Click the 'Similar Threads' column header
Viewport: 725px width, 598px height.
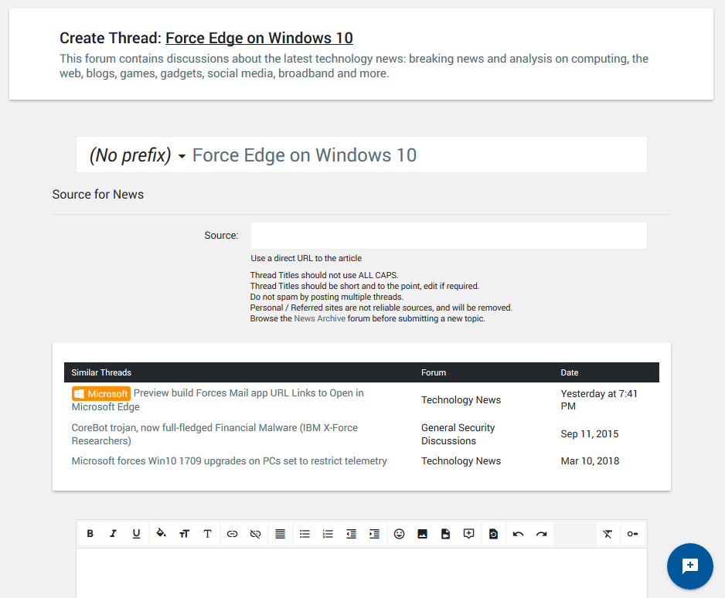pos(101,372)
